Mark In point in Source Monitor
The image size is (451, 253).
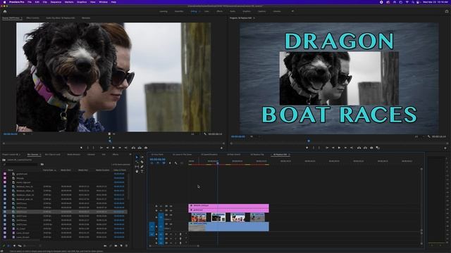87,148
